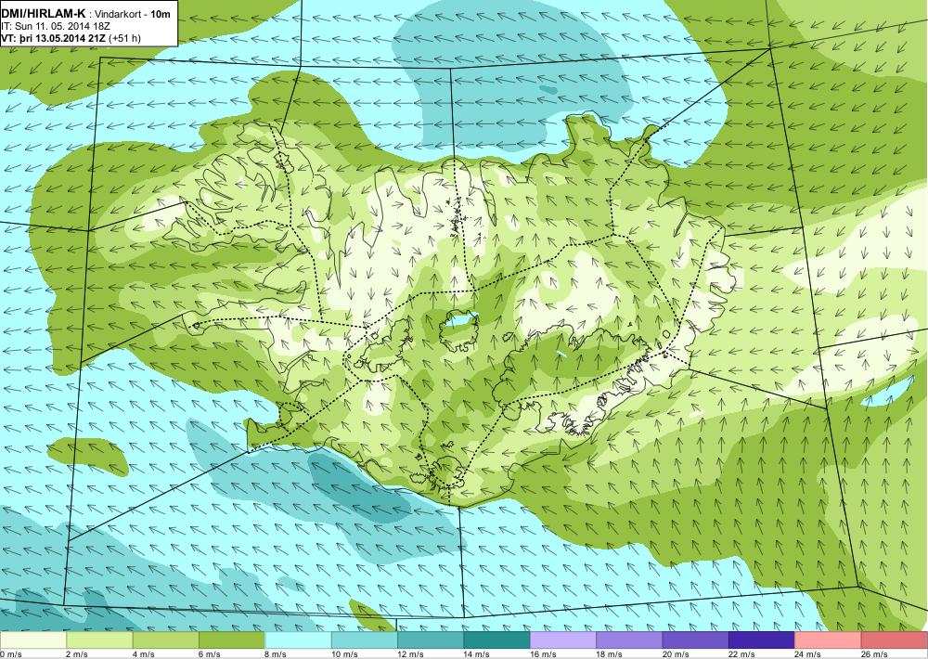
Task: Select the "4 m/s" legend label
Action: [144, 654]
